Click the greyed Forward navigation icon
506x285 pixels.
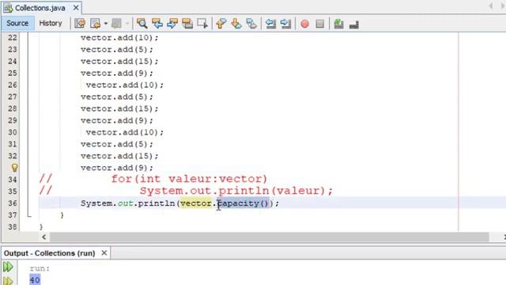pyautogui.click(x=116, y=23)
